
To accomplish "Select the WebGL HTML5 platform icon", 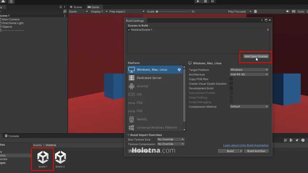I will (x=131, y=119).
